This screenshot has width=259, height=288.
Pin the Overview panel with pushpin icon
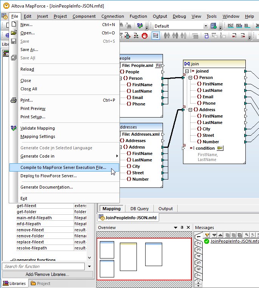tap(182, 228)
